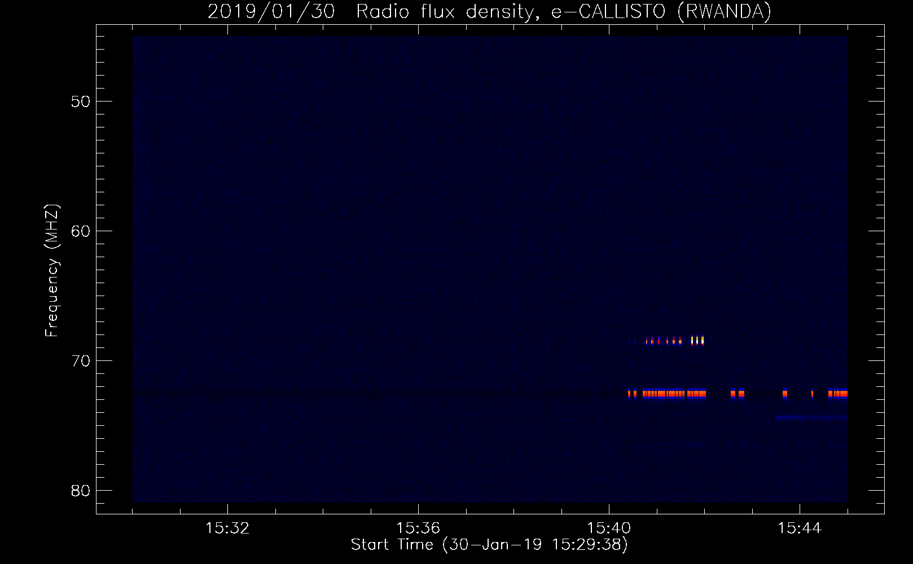This screenshot has height=564, width=913.
Task: Click the 15:40 time tick label
Action: coord(609,528)
